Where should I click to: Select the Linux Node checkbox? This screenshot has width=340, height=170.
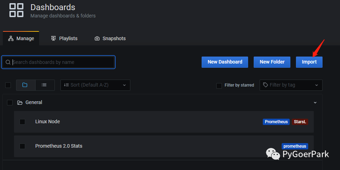point(22,122)
